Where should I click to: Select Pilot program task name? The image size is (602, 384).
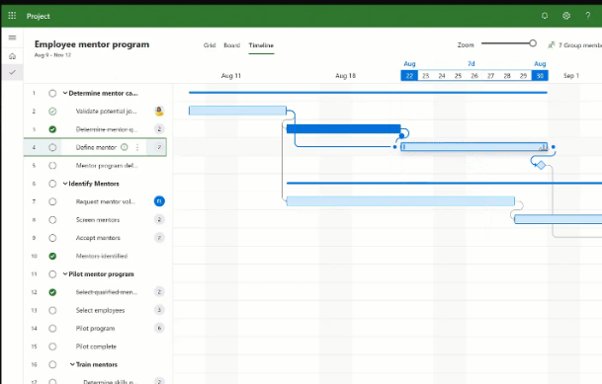tap(95, 329)
